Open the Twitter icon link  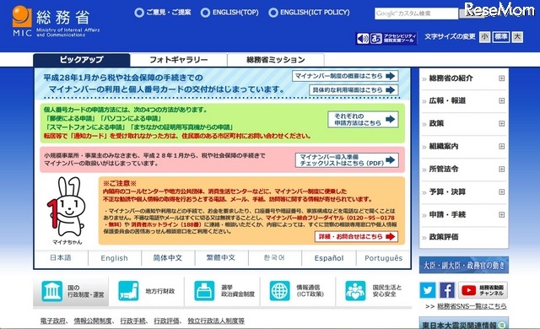pos(428,290)
